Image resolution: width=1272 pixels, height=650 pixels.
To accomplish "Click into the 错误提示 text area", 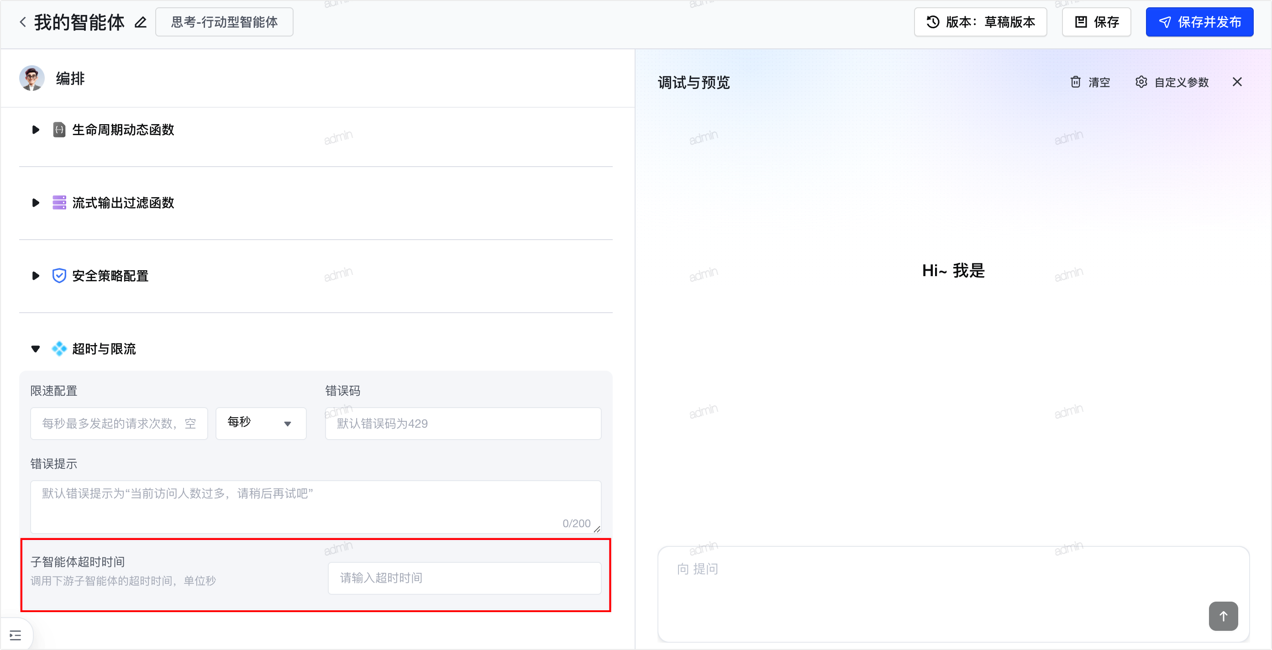I will 315,507.
